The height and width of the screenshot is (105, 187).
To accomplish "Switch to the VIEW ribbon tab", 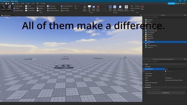I will pos(38,3).
